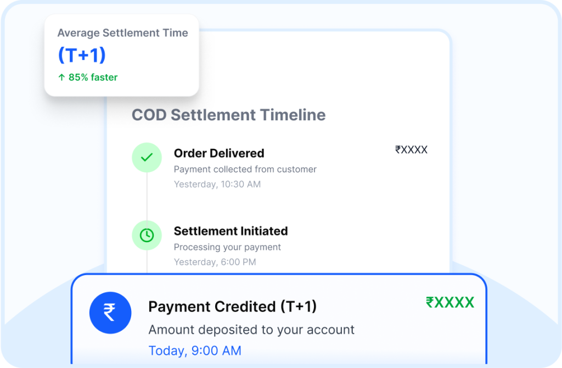The height and width of the screenshot is (368, 562).
Task: Click the blue rupee circle icon
Action: [x=110, y=313]
